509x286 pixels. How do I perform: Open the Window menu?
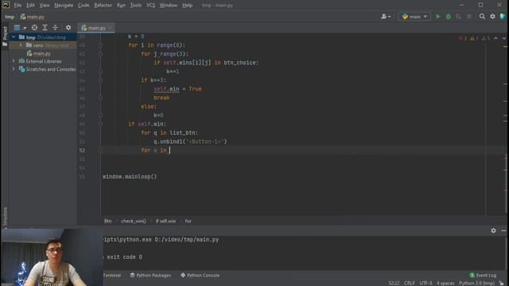pyautogui.click(x=168, y=6)
